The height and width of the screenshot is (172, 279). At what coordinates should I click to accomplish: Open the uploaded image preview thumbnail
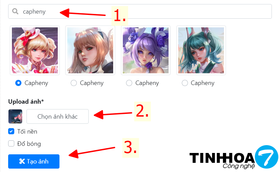coord(15,117)
